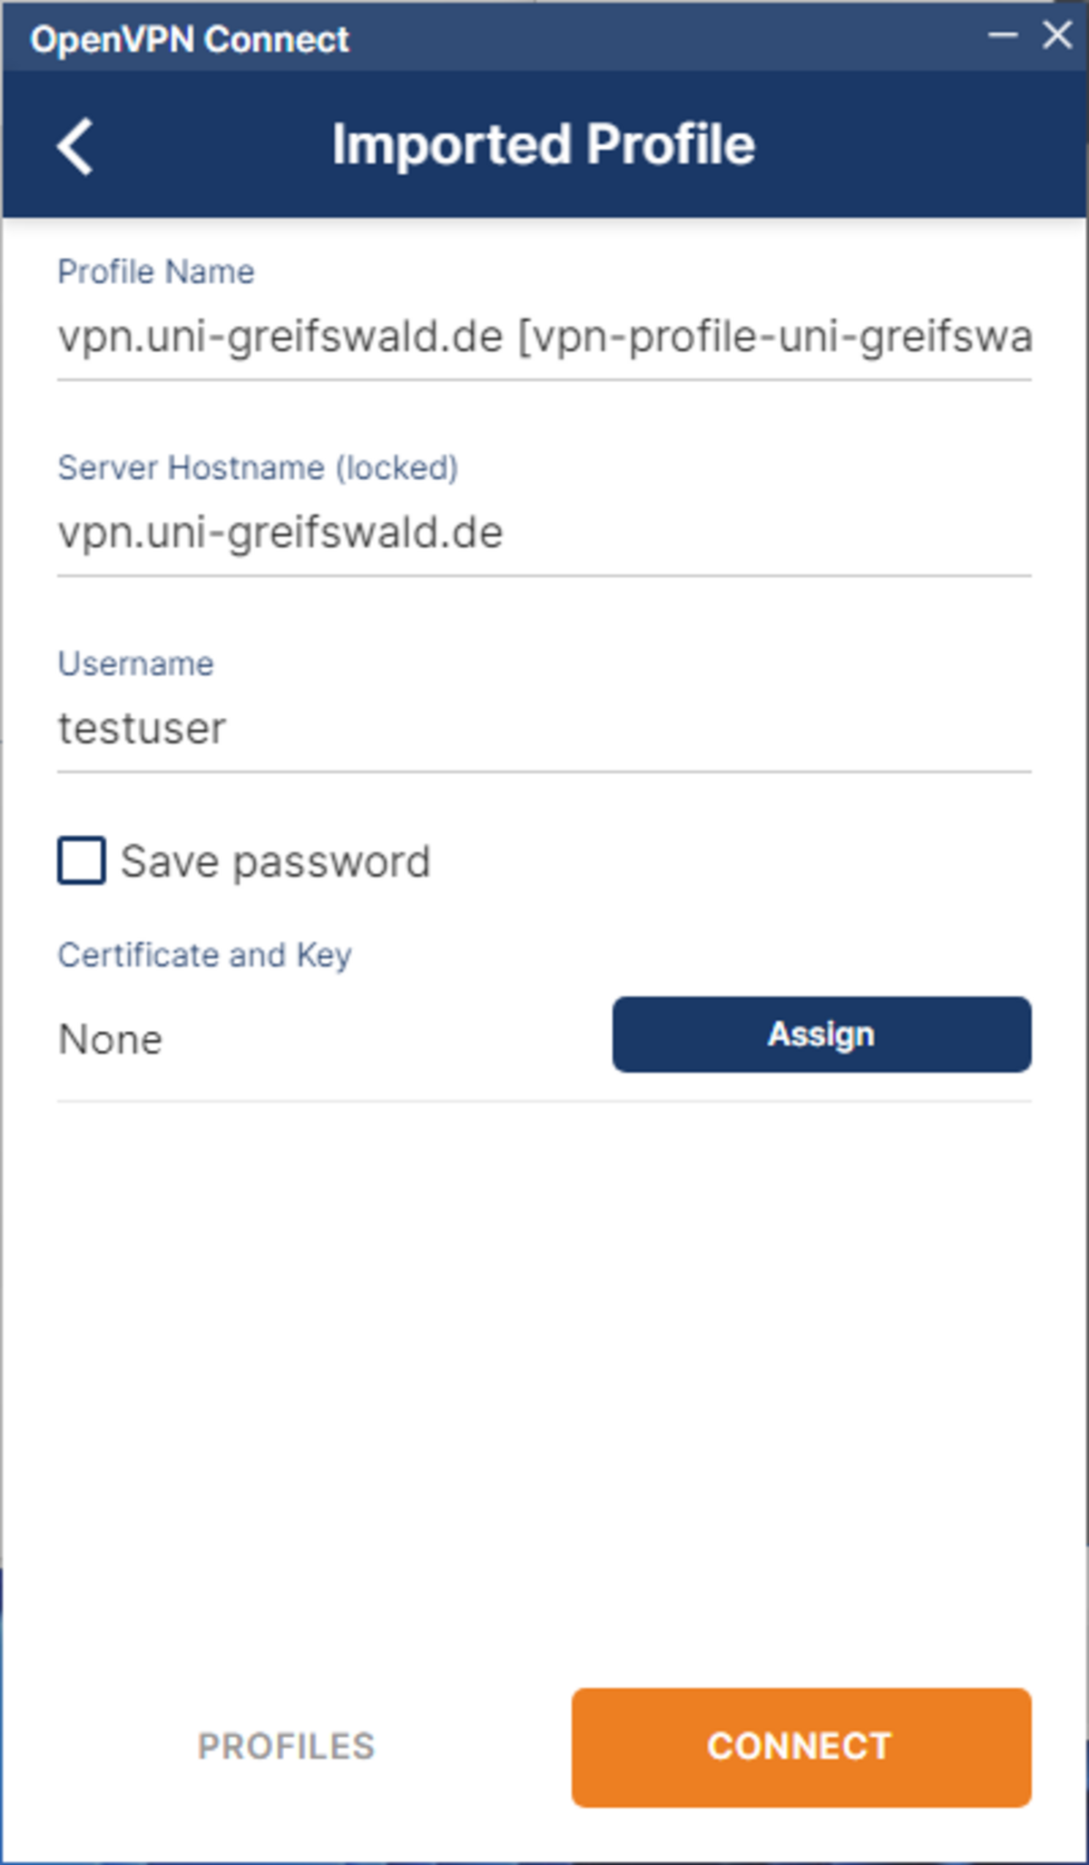Click the 'OpenVPN Connect' title bar text

coord(190,40)
